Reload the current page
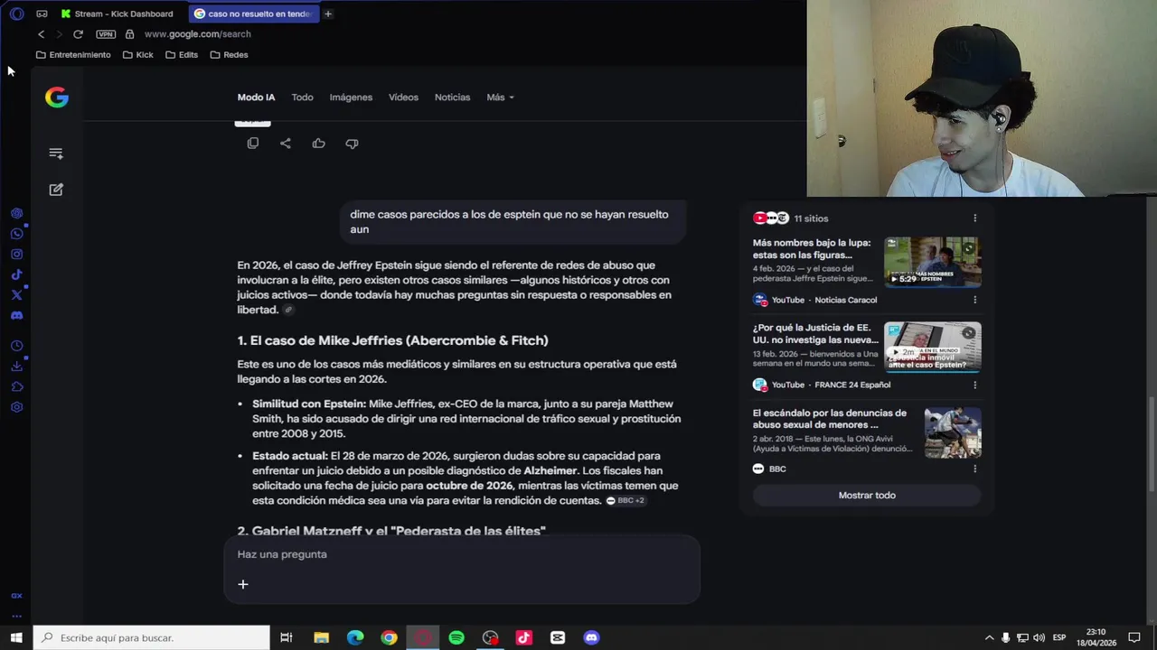Viewport: 1157px width, 650px height. (78, 34)
